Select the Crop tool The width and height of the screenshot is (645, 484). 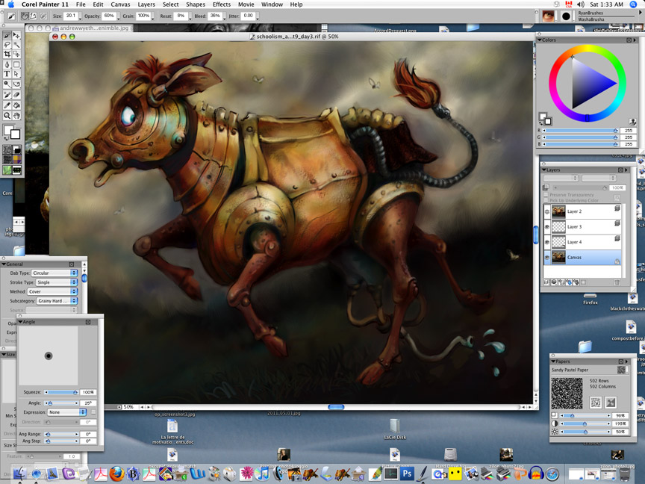pyautogui.click(x=7, y=54)
